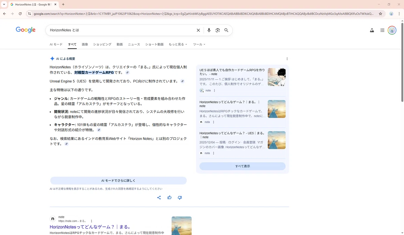This screenshot has height=235, width=404.
Task: Switch to 動画 tab
Action: click(x=120, y=44)
